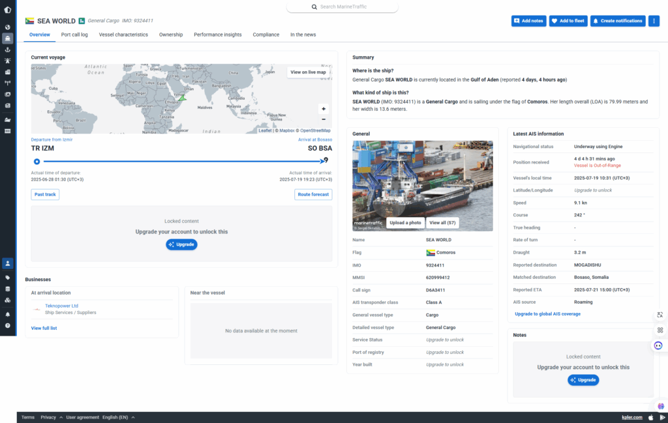This screenshot has height=423, width=668.
Task: Click the brain AI icon at bottom right
Action: coord(661,407)
